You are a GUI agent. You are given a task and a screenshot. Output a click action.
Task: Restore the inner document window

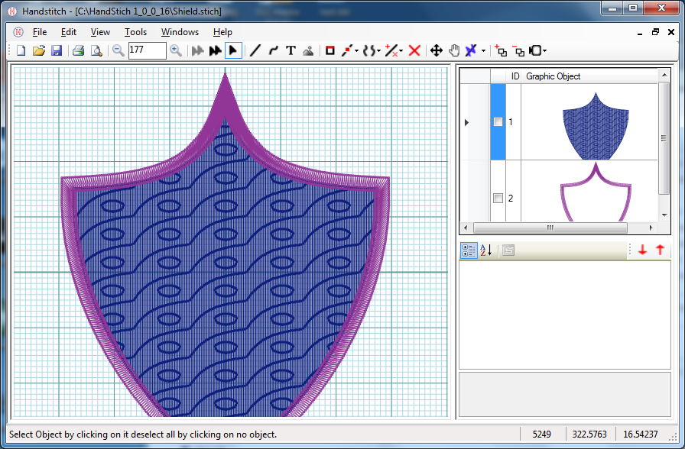(x=655, y=32)
